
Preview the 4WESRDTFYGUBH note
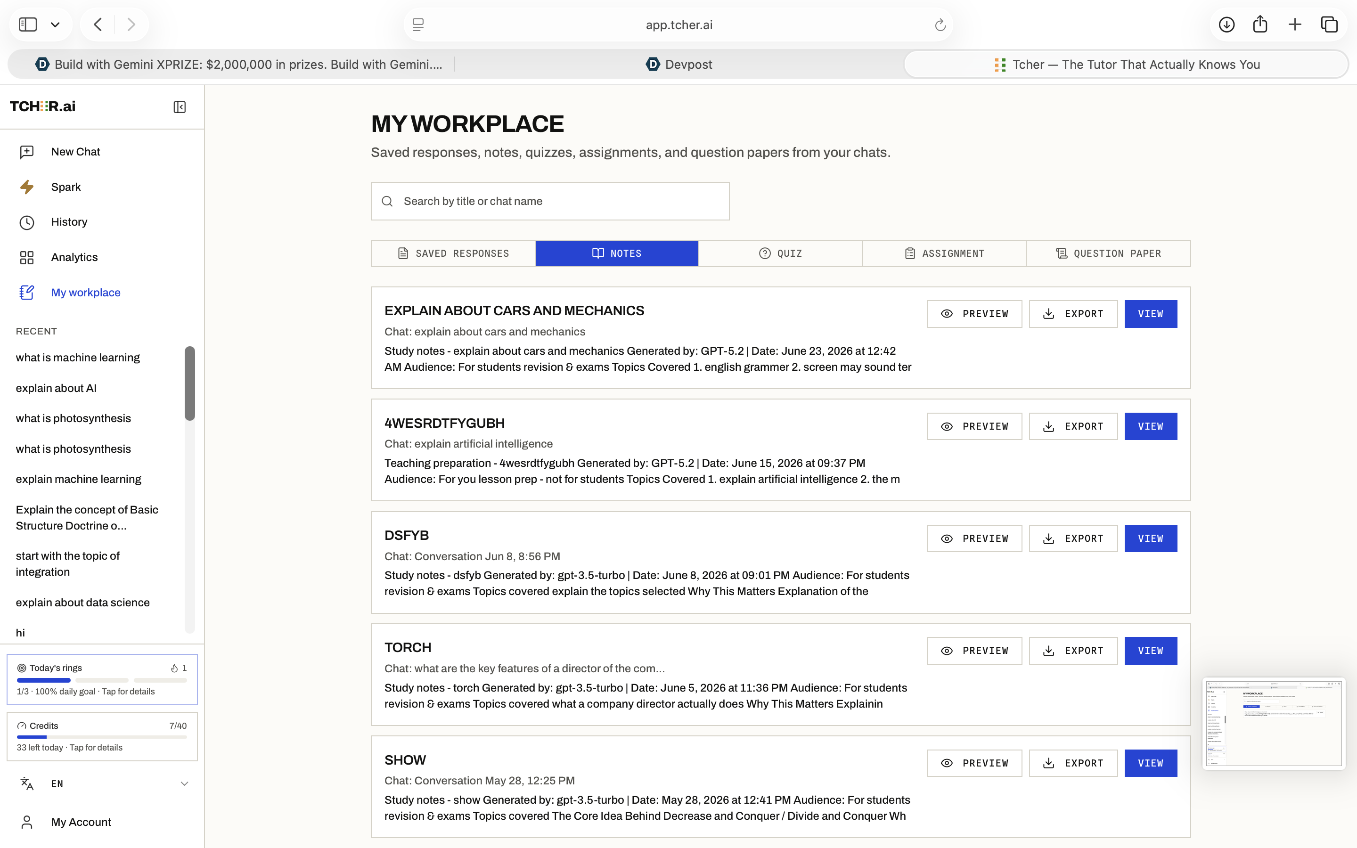point(974,426)
